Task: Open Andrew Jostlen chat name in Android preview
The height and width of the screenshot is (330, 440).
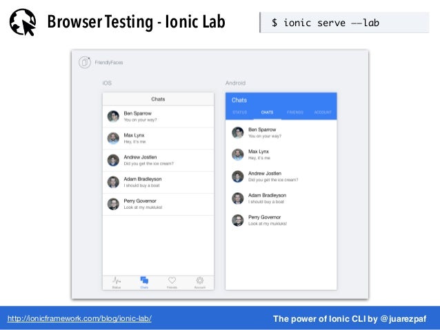Action: pyautogui.click(x=265, y=174)
